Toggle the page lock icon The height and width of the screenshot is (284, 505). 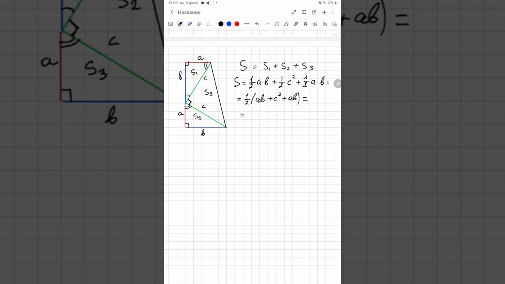[335, 24]
